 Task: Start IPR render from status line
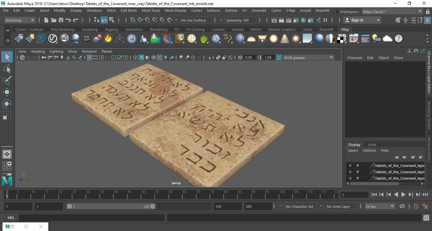click(289, 20)
